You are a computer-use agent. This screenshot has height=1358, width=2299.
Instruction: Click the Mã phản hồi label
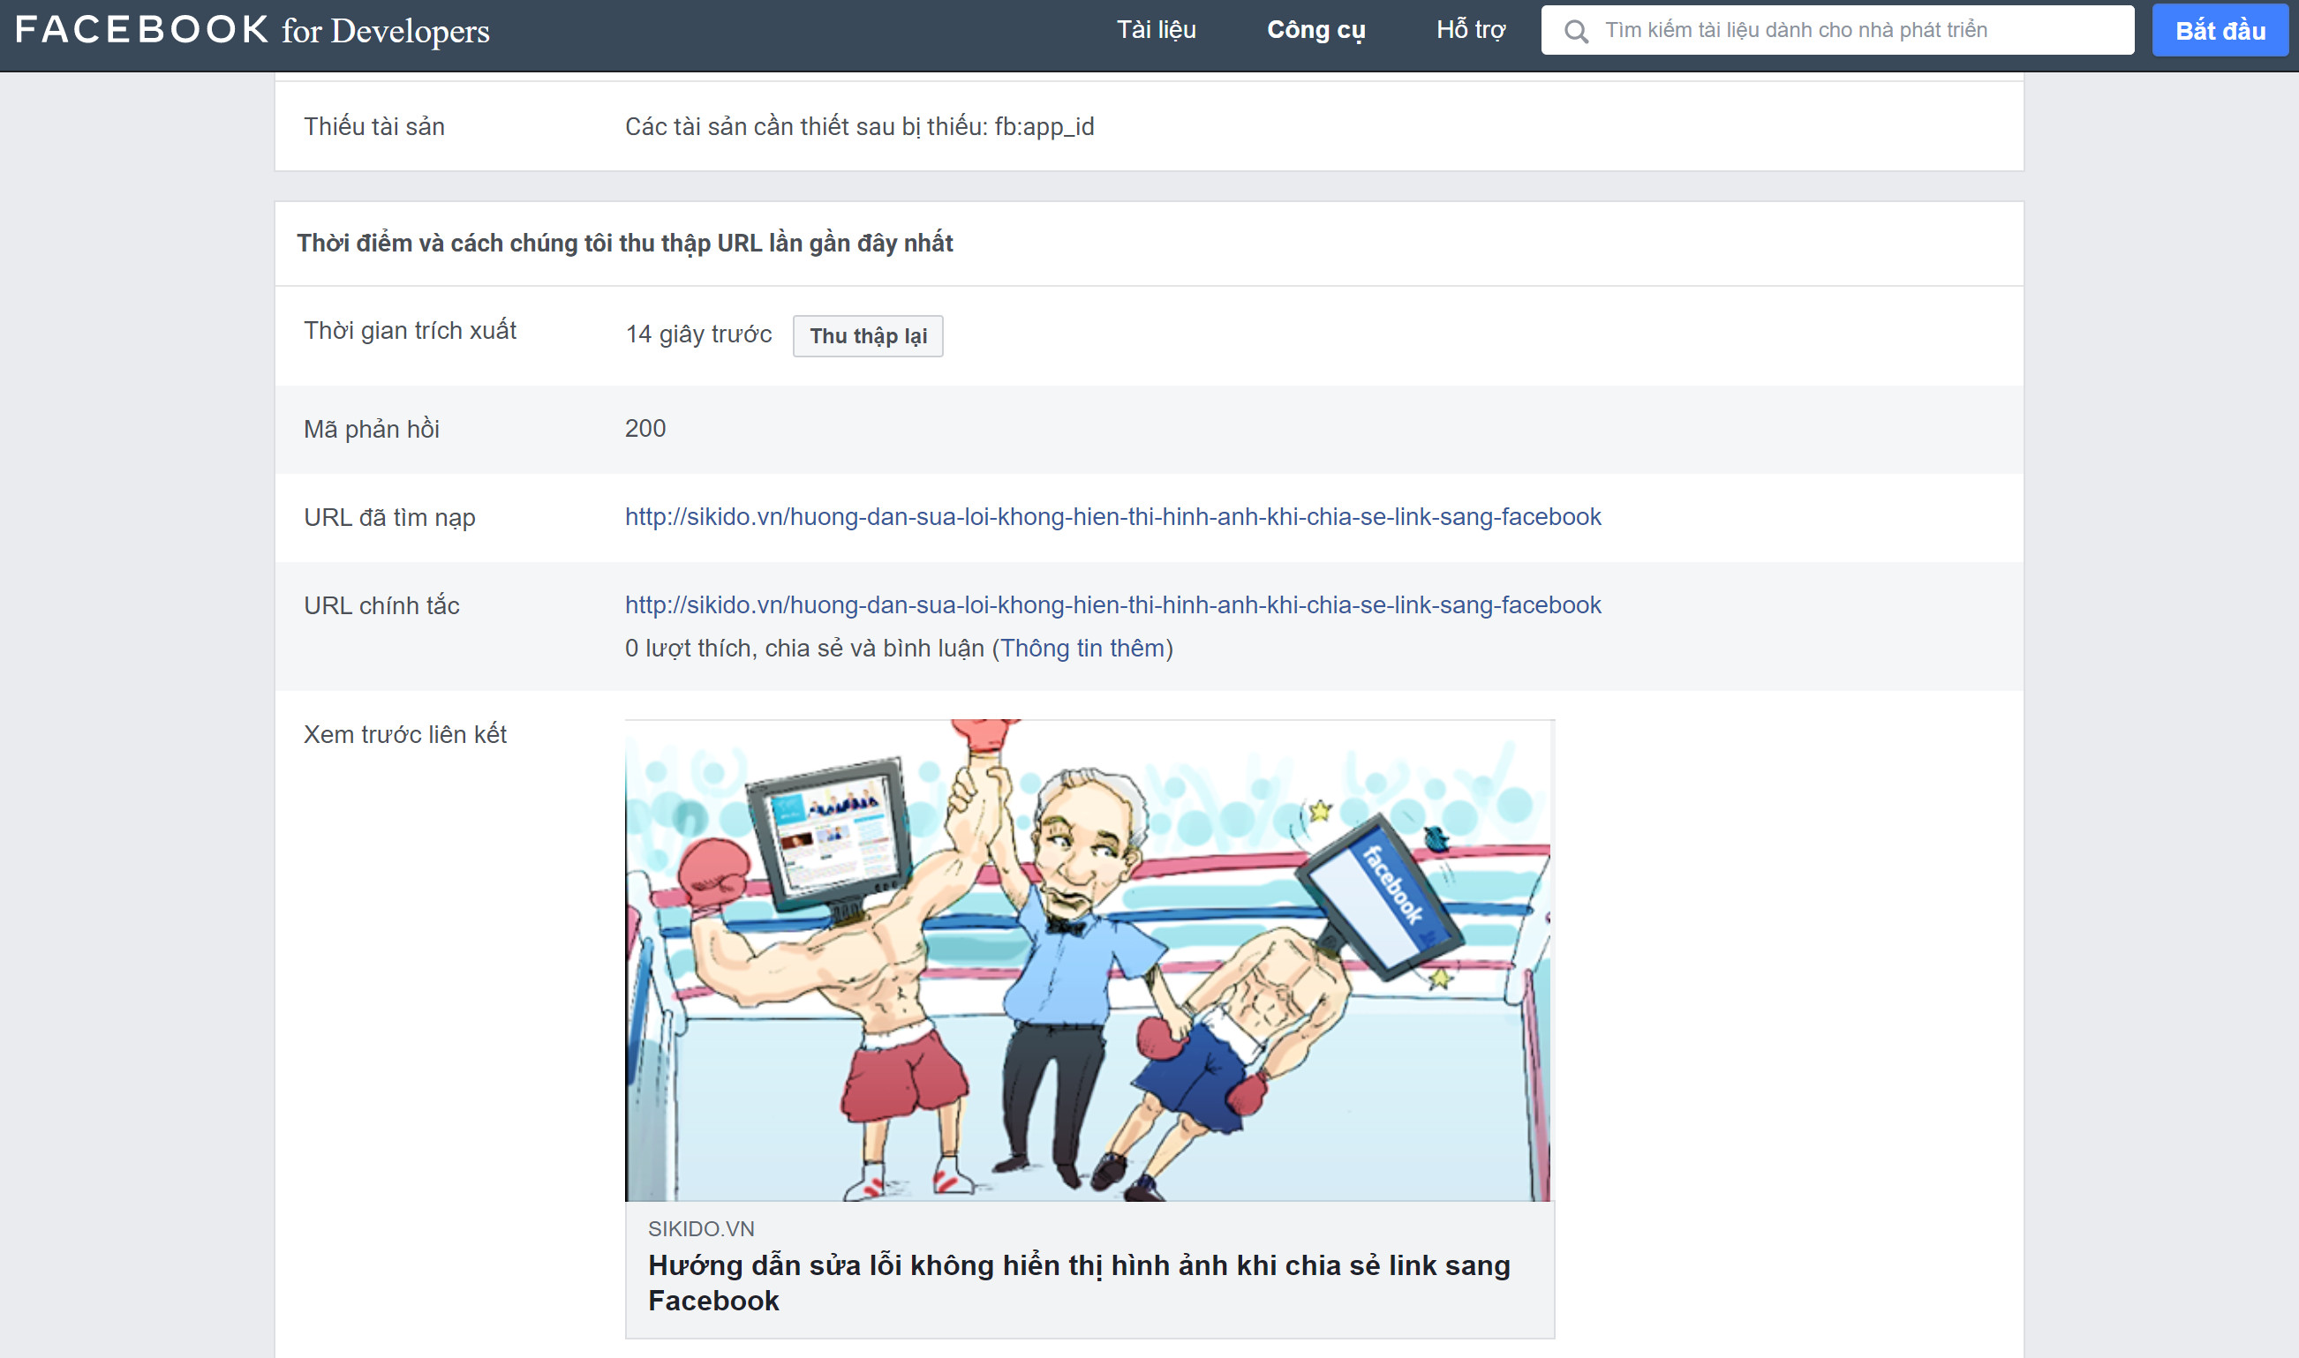[x=372, y=429]
